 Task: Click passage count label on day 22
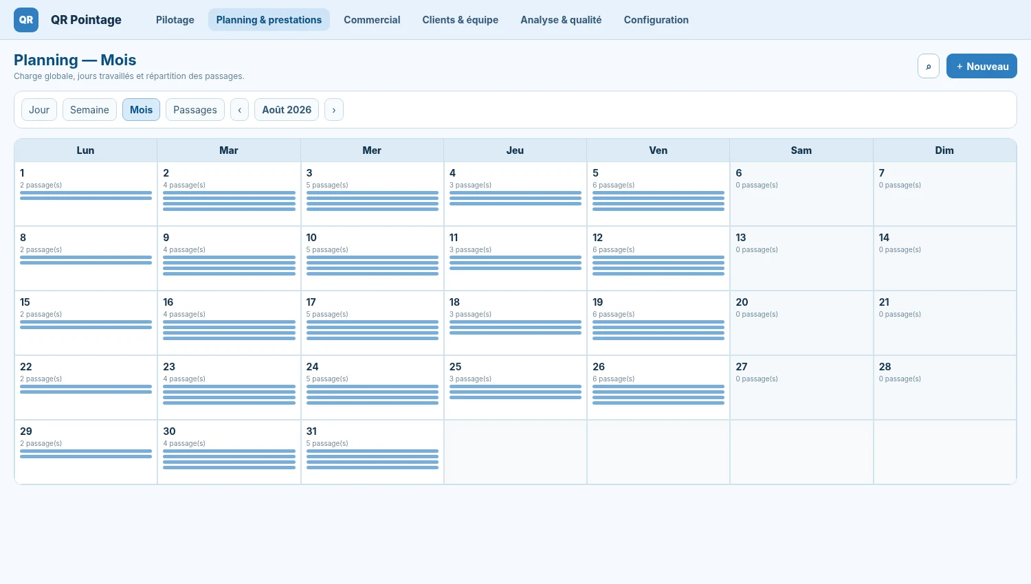tap(41, 379)
